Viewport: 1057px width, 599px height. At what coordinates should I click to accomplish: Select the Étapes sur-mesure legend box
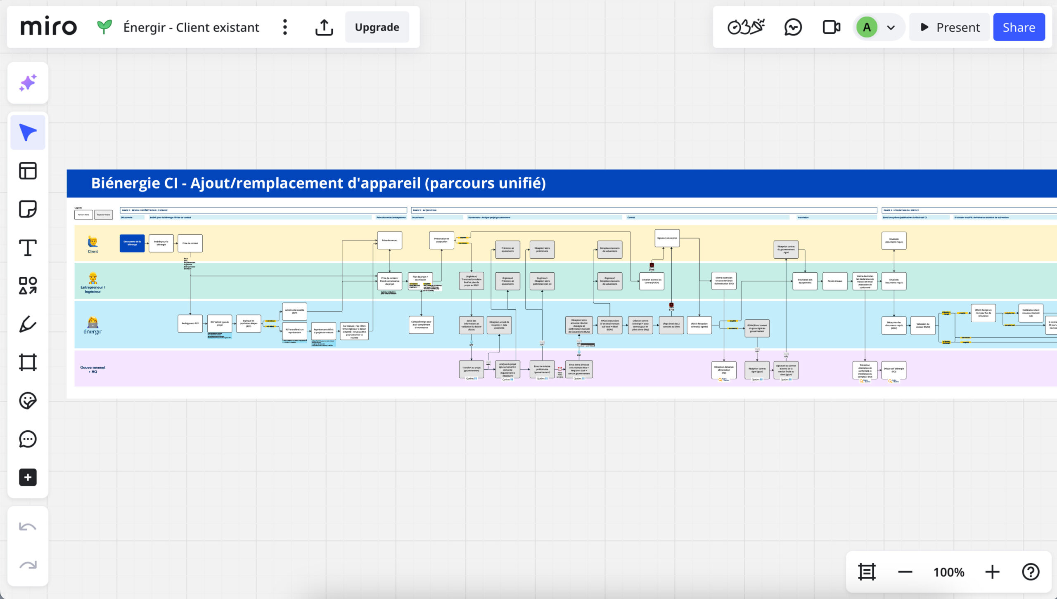[x=103, y=215]
